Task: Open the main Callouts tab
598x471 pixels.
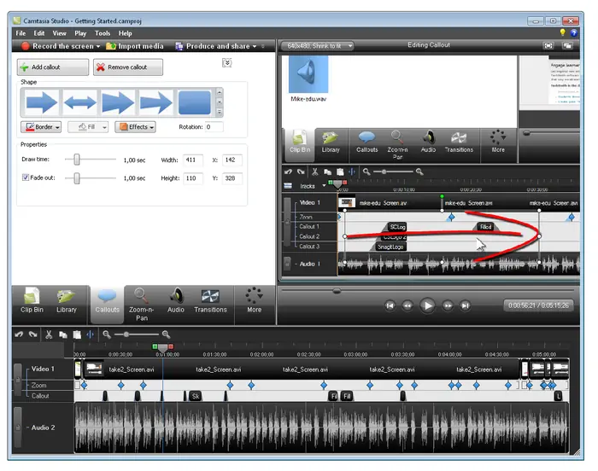Action: tap(107, 304)
